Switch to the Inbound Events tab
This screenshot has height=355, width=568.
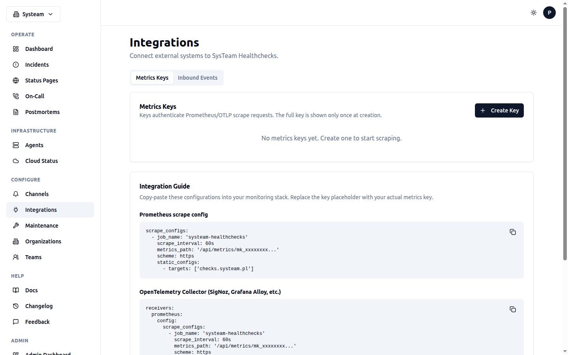pyautogui.click(x=198, y=78)
